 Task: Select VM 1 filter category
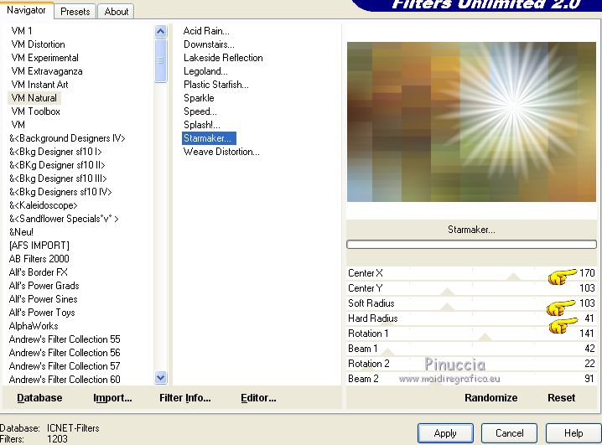[x=22, y=31]
